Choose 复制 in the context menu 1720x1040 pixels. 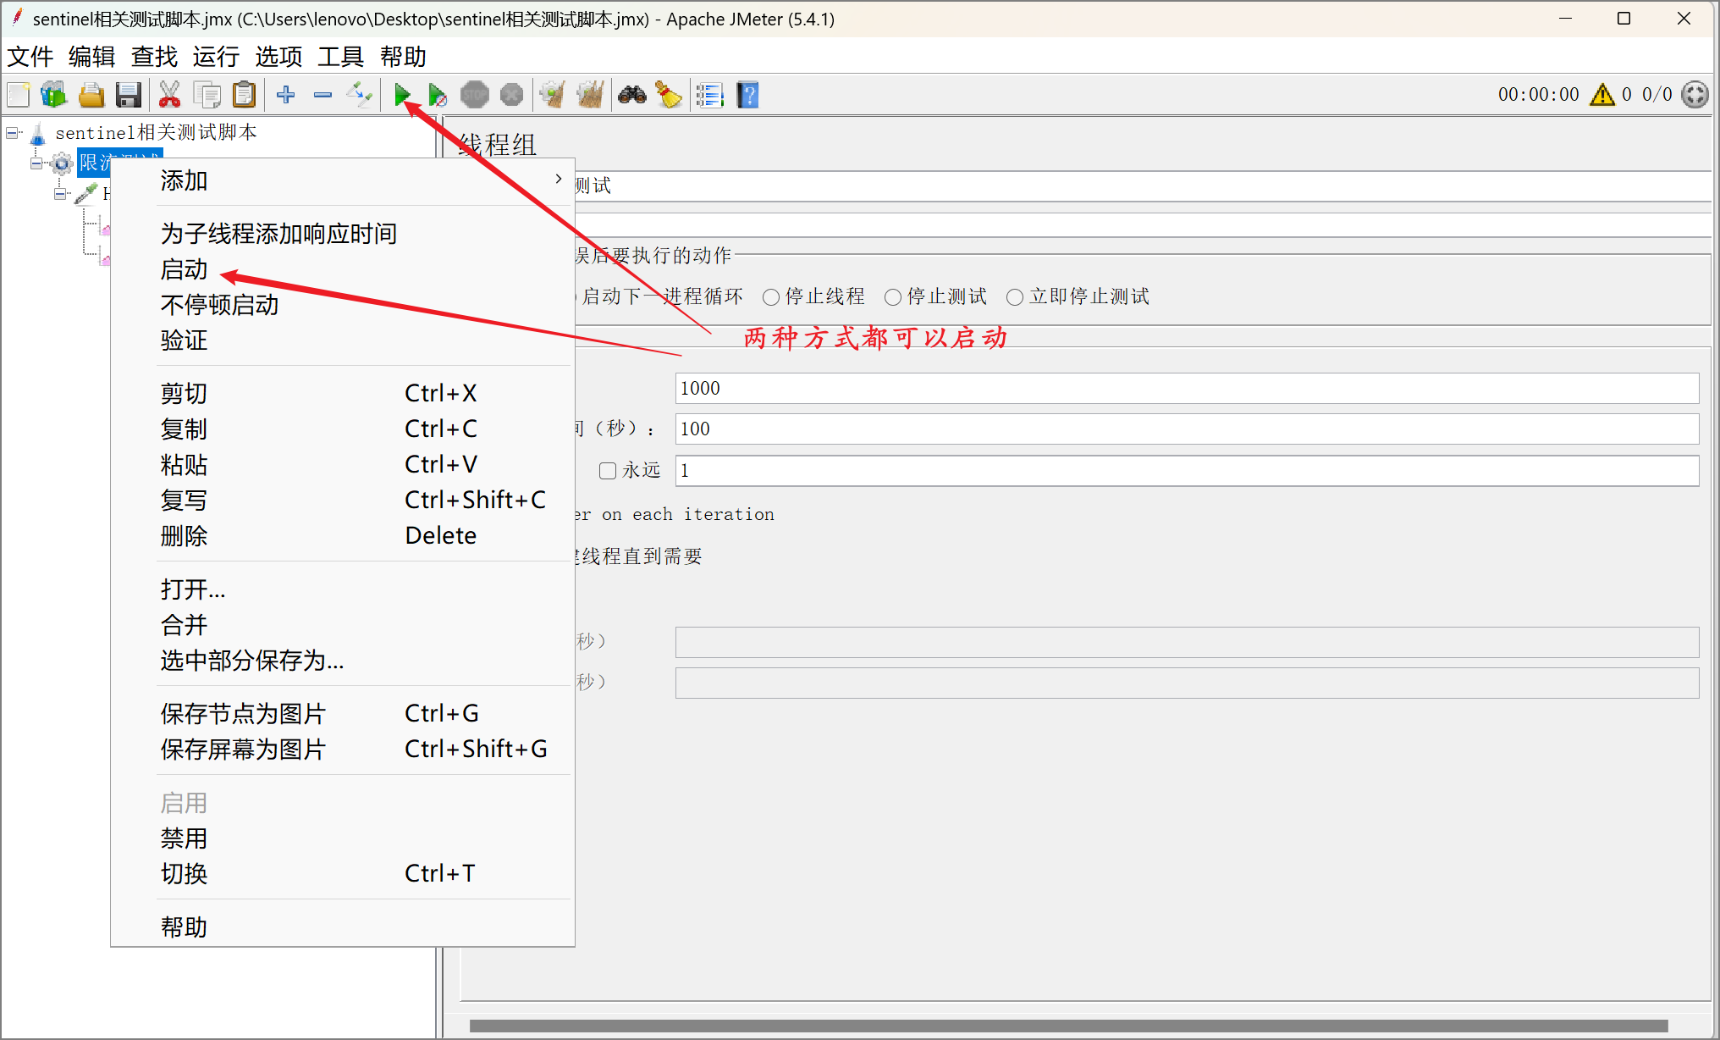[x=343, y=429]
